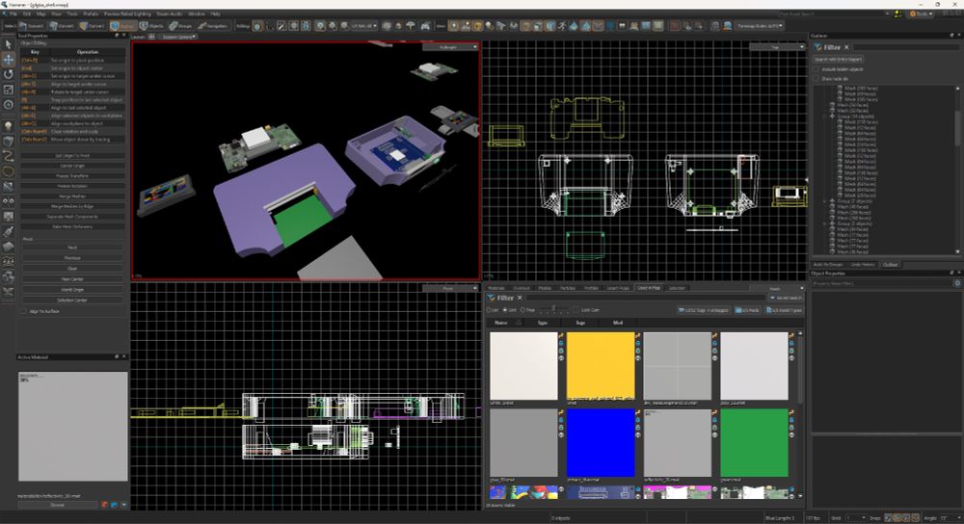This screenshot has height=524, width=964.
Task: Open the Top 2D viewport view dropdown
Action: (777, 46)
